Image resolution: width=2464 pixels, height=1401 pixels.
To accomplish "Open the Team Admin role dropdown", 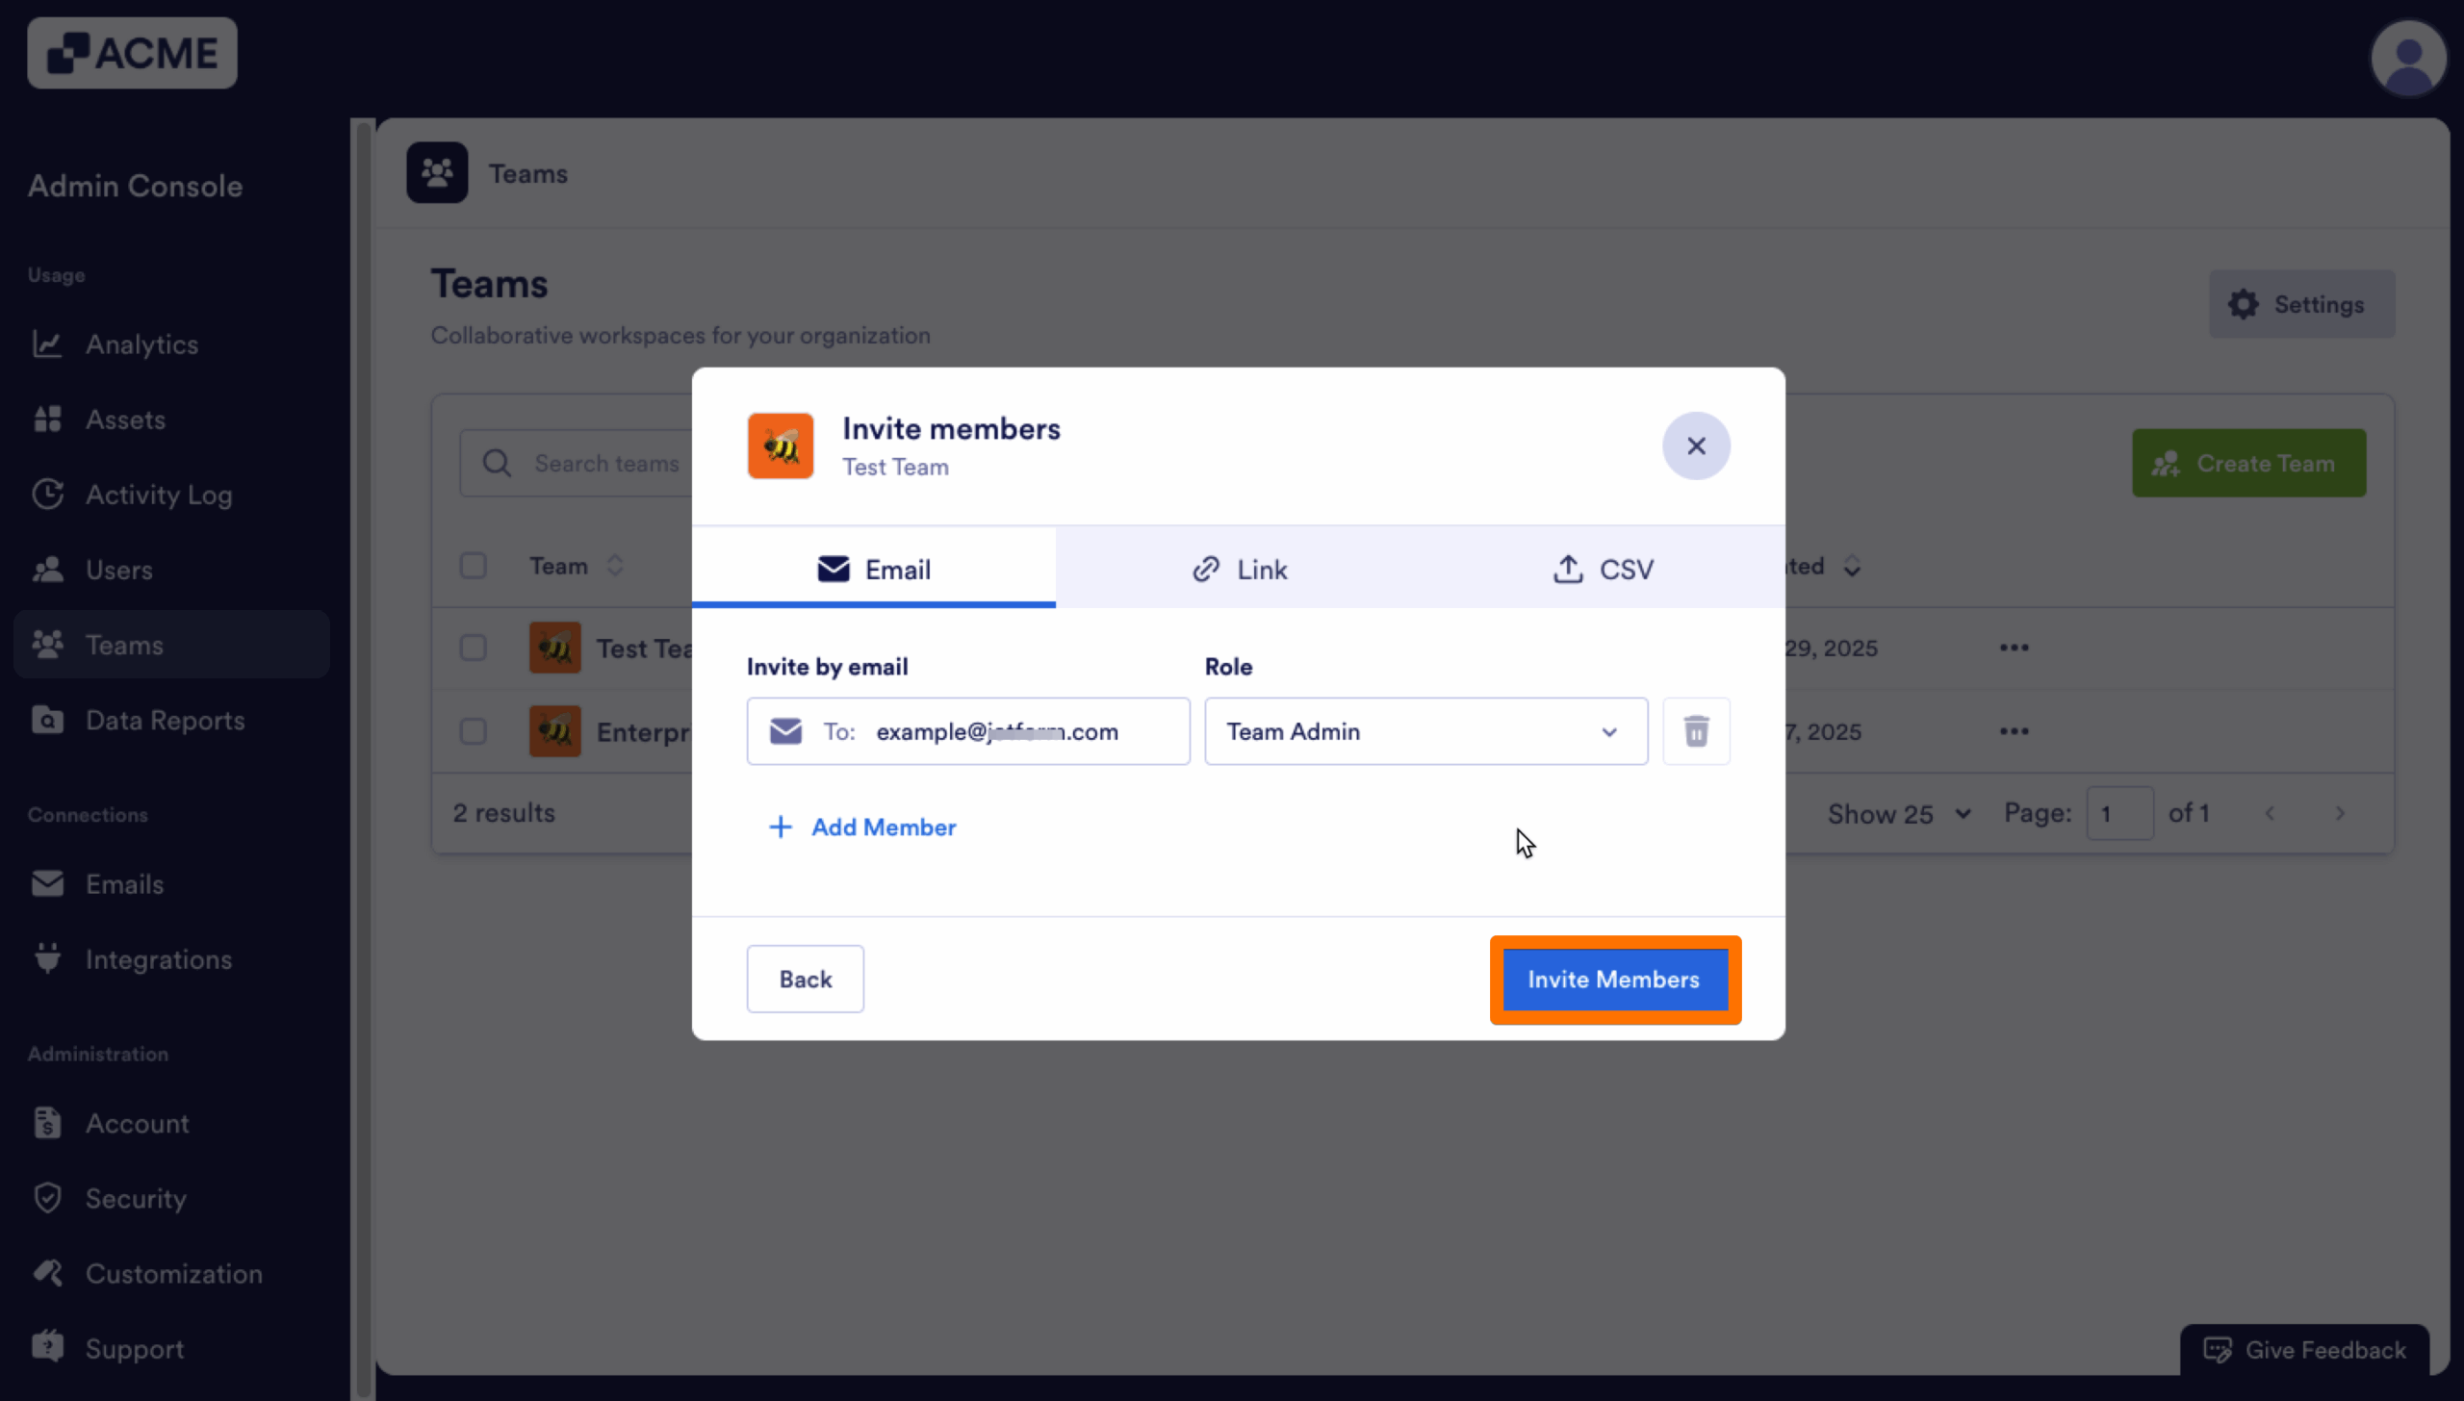I will tap(1424, 731).
